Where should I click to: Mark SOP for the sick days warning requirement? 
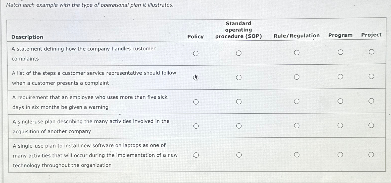tap(239, 101)
